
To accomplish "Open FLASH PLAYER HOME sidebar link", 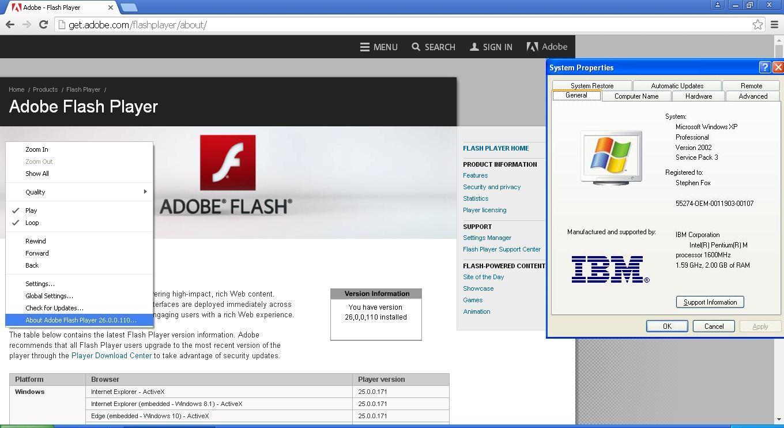I will pos(496,148).
